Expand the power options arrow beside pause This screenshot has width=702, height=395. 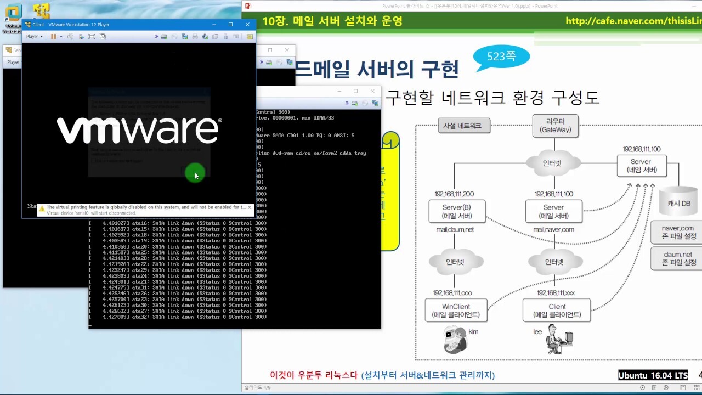[61, 36]
